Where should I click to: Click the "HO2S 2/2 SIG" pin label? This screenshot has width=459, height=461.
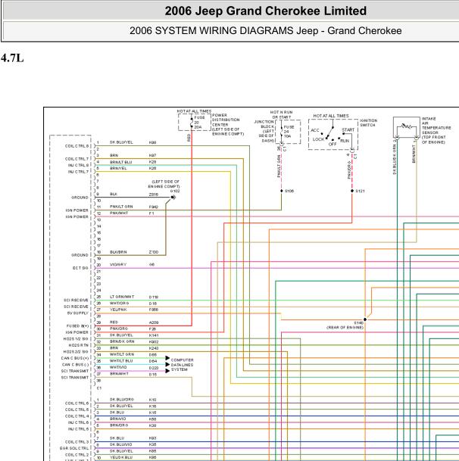pyautogui.click(x=76, y=352)
